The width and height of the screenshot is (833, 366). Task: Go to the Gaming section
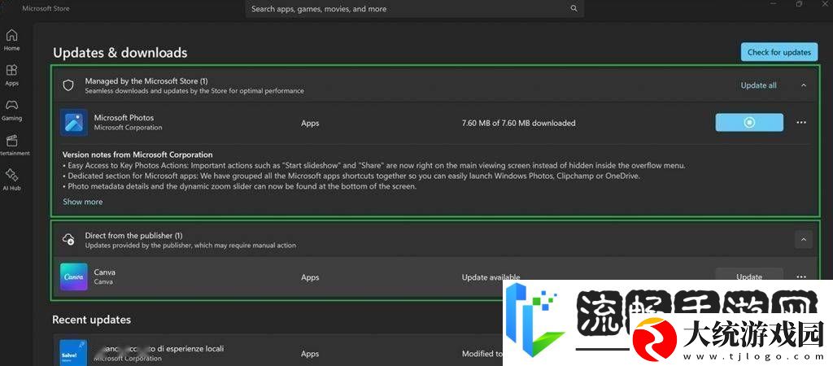click(x=11, y=110)
